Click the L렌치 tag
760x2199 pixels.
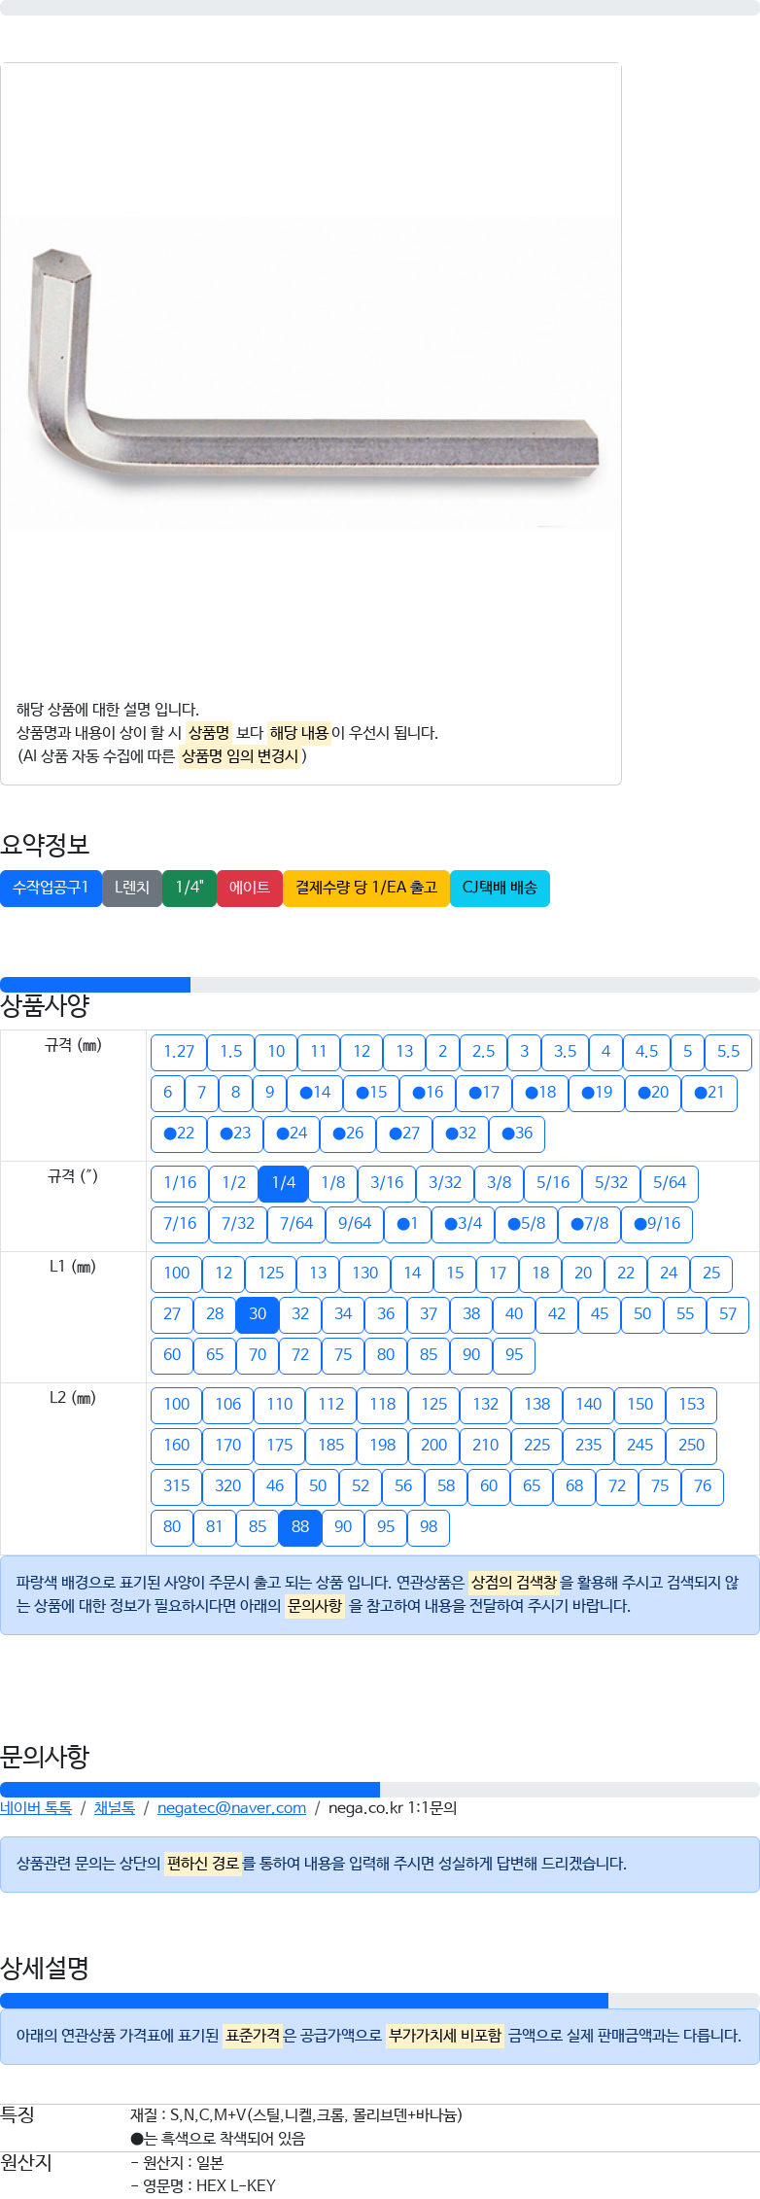point(132,888)
